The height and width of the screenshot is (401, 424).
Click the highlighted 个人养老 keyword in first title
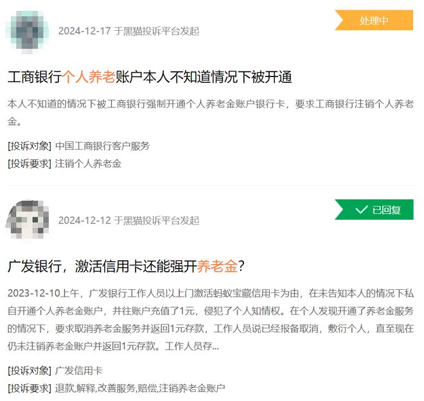point(89,77)
